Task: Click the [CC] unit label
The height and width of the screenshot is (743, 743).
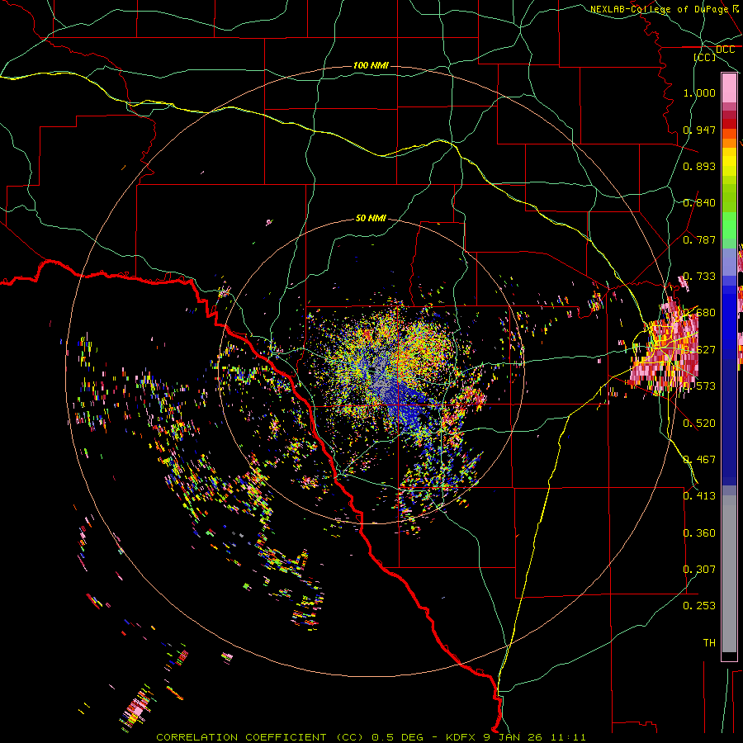Action: [x=705, y=57]
